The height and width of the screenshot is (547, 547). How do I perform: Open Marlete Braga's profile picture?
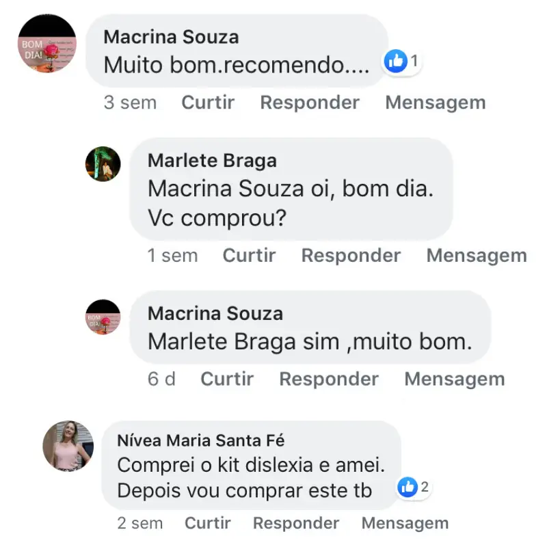click(103, 164)
